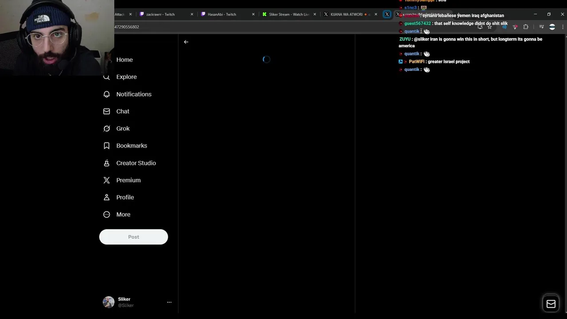567x319 pixels.
Task: Expand the More menu
Action: 123,214
